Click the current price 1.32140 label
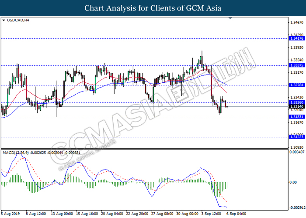The width and height of the screenshot is (306, 218). pyautogui.click(x=296, y=106)
